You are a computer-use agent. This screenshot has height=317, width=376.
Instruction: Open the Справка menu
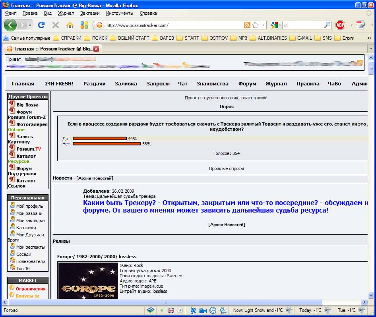click(x=148, y=13)
